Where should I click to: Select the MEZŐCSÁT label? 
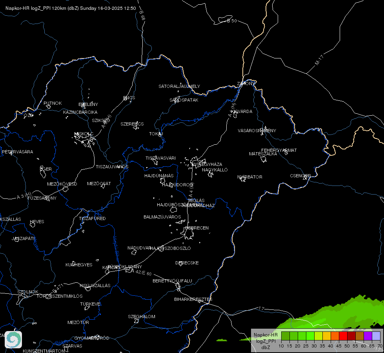[x=99, y=184]
